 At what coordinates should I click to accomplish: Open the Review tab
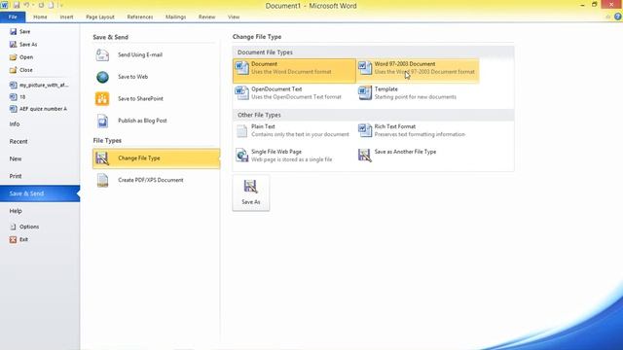[x=206, y=17]
